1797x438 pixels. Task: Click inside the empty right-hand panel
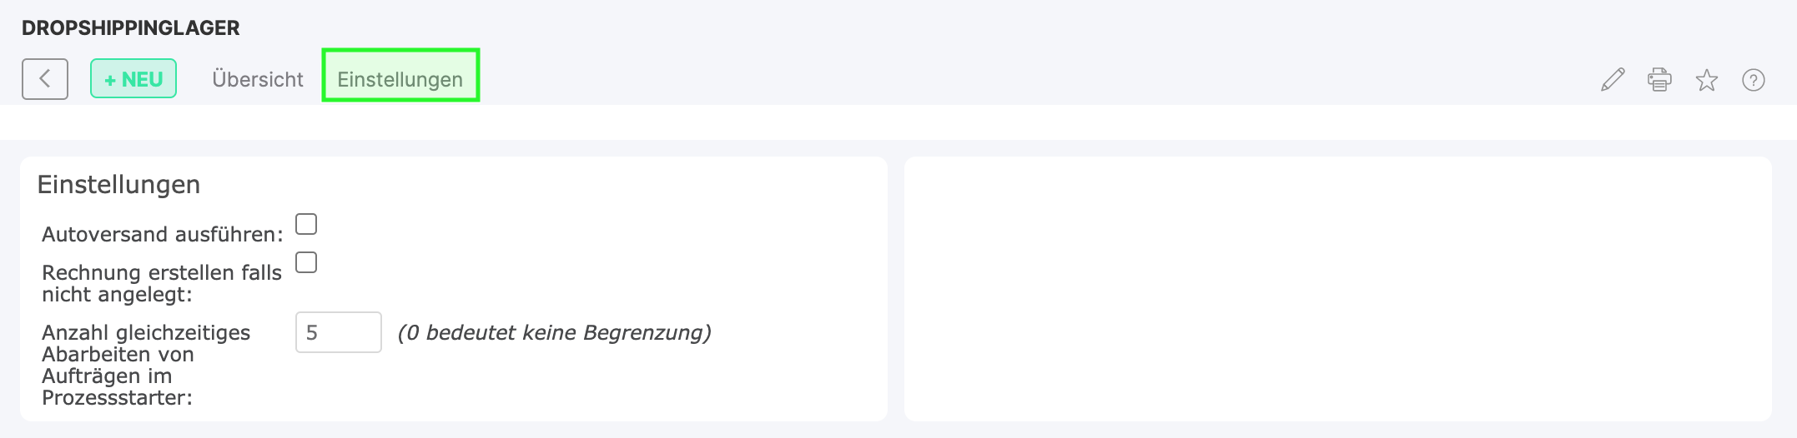point(1338,288)
